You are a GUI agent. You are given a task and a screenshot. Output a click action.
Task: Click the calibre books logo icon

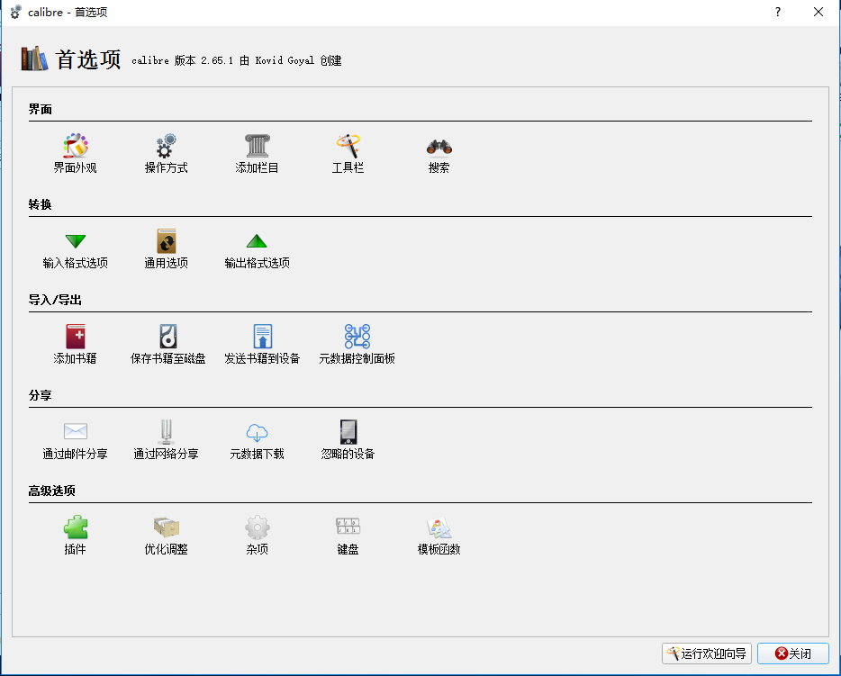[x=34, y=59]
